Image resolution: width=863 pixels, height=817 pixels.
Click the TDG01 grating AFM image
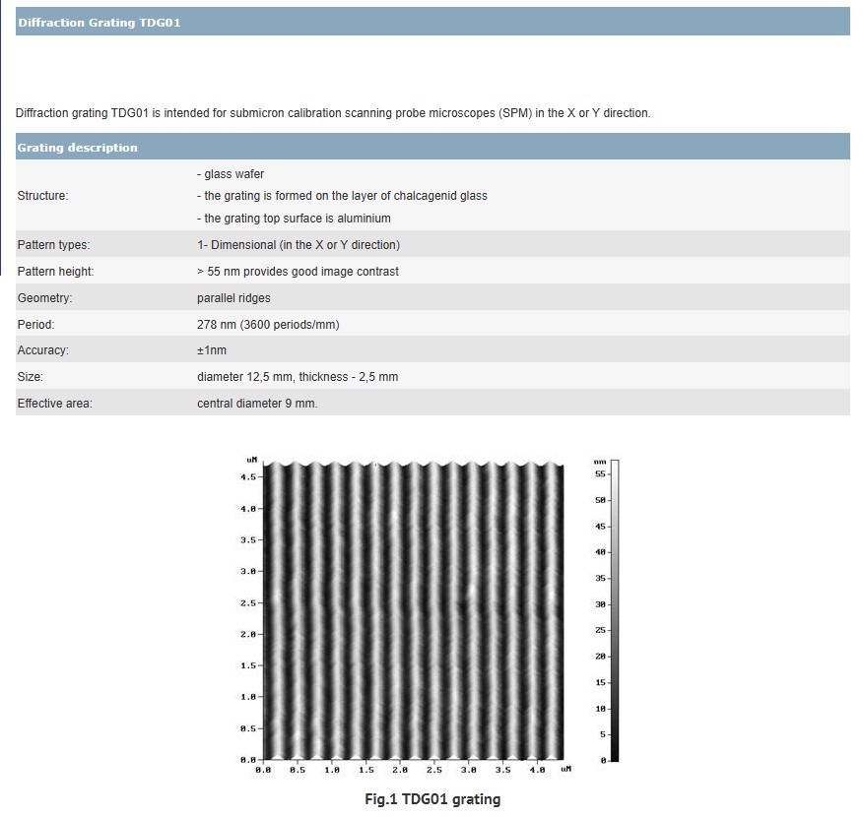414,610
